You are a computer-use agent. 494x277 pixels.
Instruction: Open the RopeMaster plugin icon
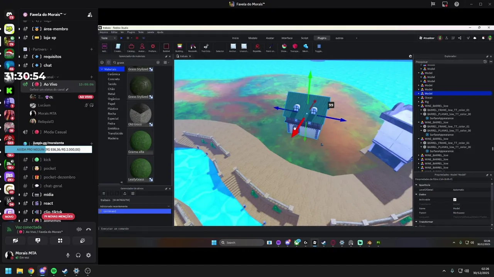pyautogui.click(x=257, y=48)
